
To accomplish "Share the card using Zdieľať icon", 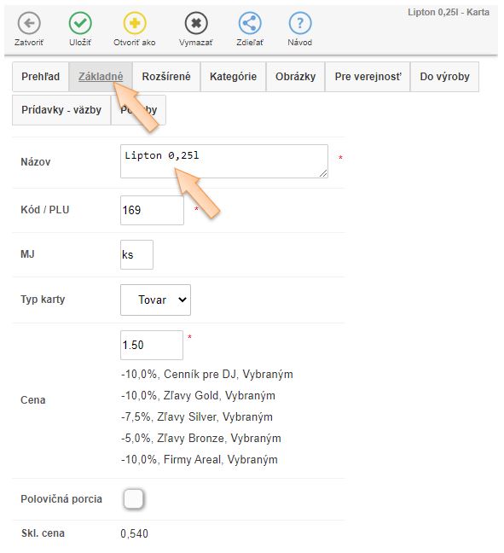I will [x=250, y=23].
